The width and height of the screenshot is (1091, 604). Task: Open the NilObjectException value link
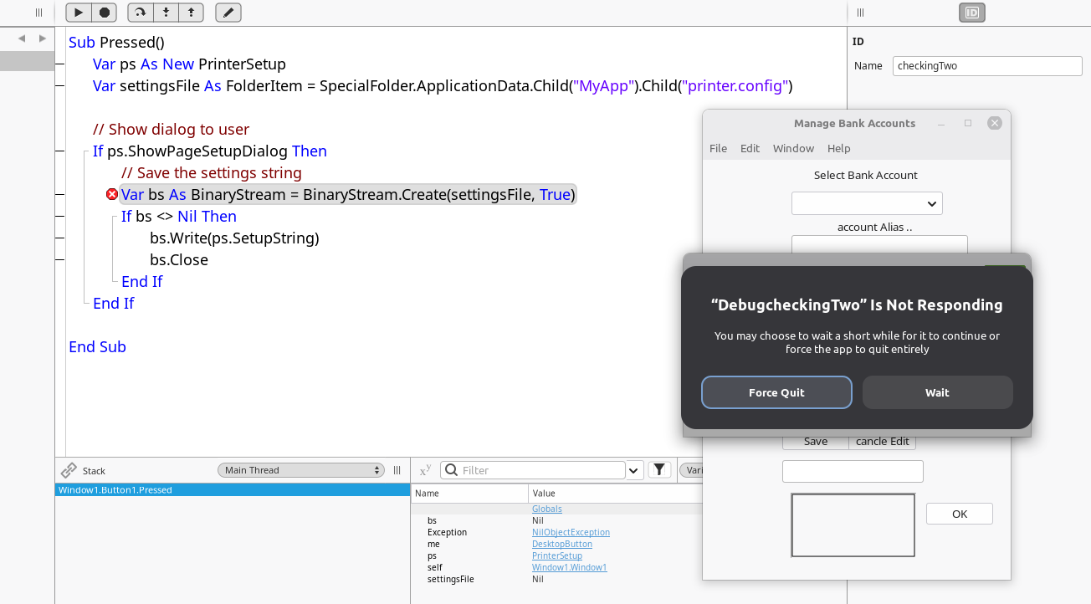(571, 532)
